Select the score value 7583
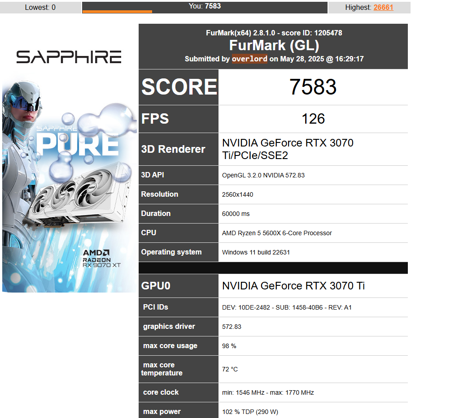Screen dimensions: 459x418 click(313, 87)
